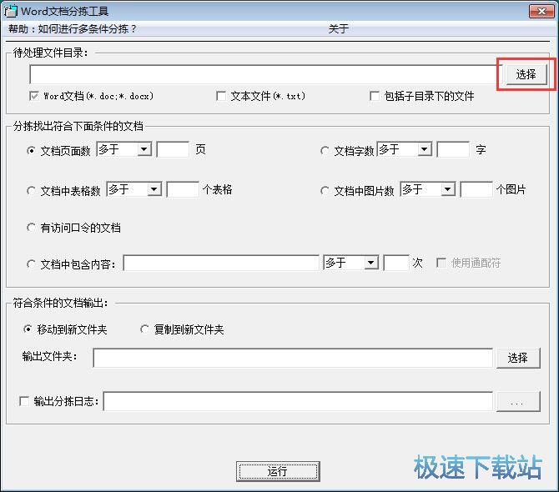The height and width of the screenshot is (492, 559).
Task: Click the 运行 button
Action: [x=278, y=471]
